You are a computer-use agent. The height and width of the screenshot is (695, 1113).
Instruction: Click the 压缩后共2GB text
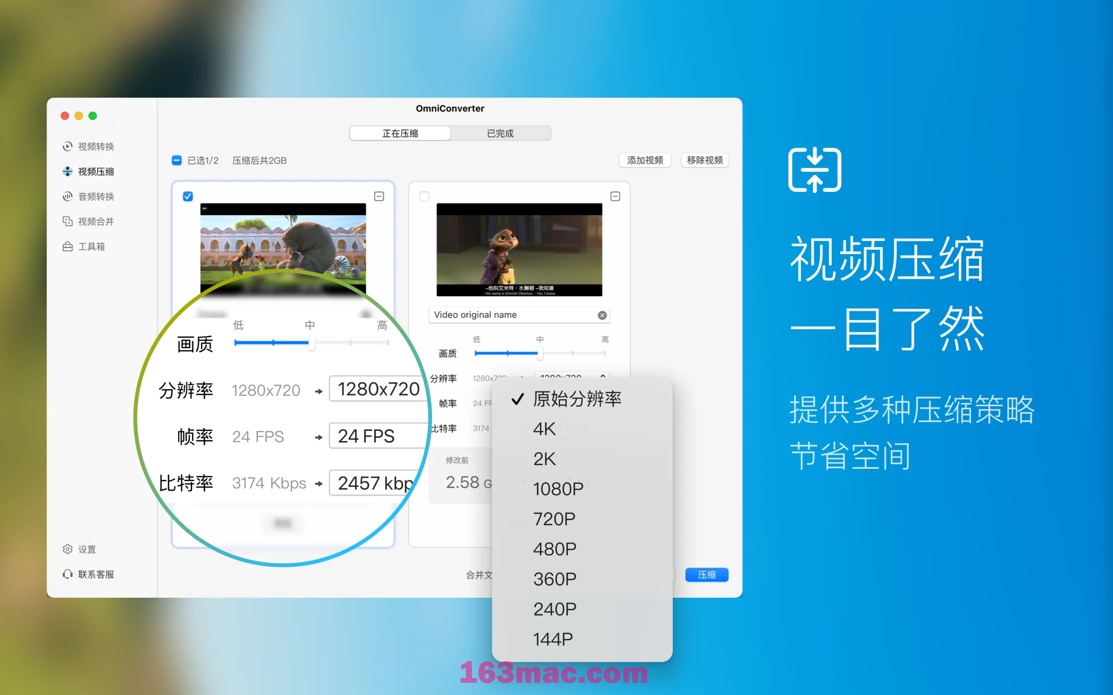tap(260, 160)
